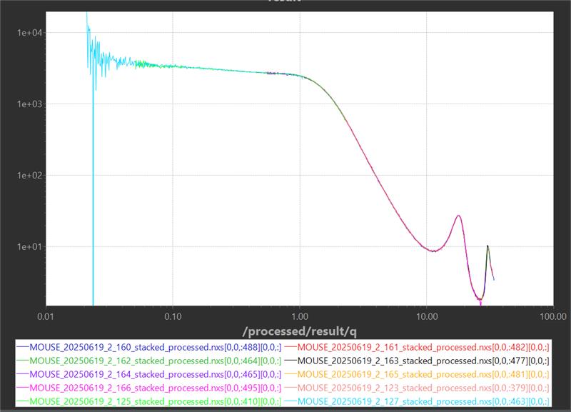
Task: Click the cyan line swatch for dataset 127
Action: click(x=290, y=401)
